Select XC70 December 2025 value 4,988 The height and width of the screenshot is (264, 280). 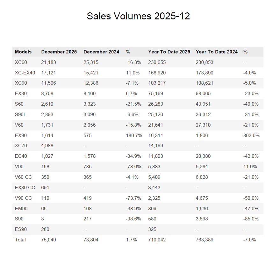tap(47, 146)
